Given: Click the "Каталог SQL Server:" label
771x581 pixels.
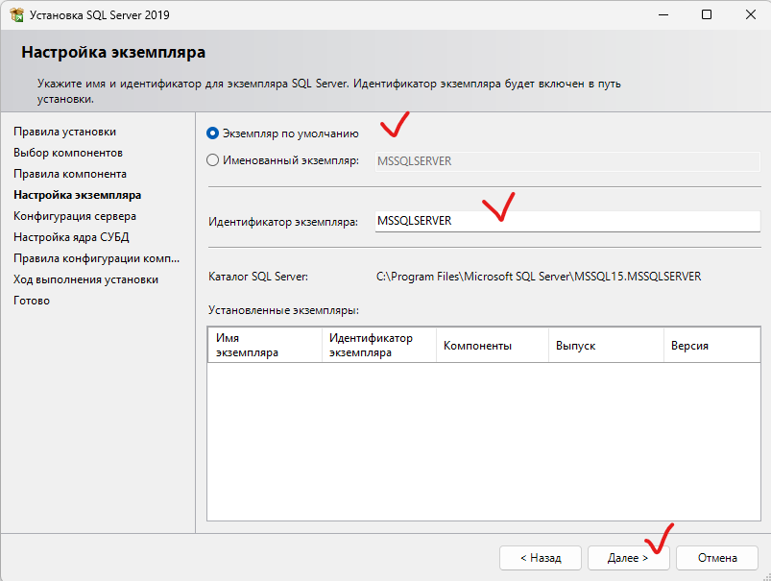Looking at the screenshot, I should [258, 277].
